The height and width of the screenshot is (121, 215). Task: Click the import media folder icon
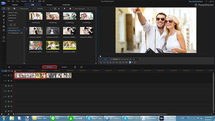click(x=9, y=9)
